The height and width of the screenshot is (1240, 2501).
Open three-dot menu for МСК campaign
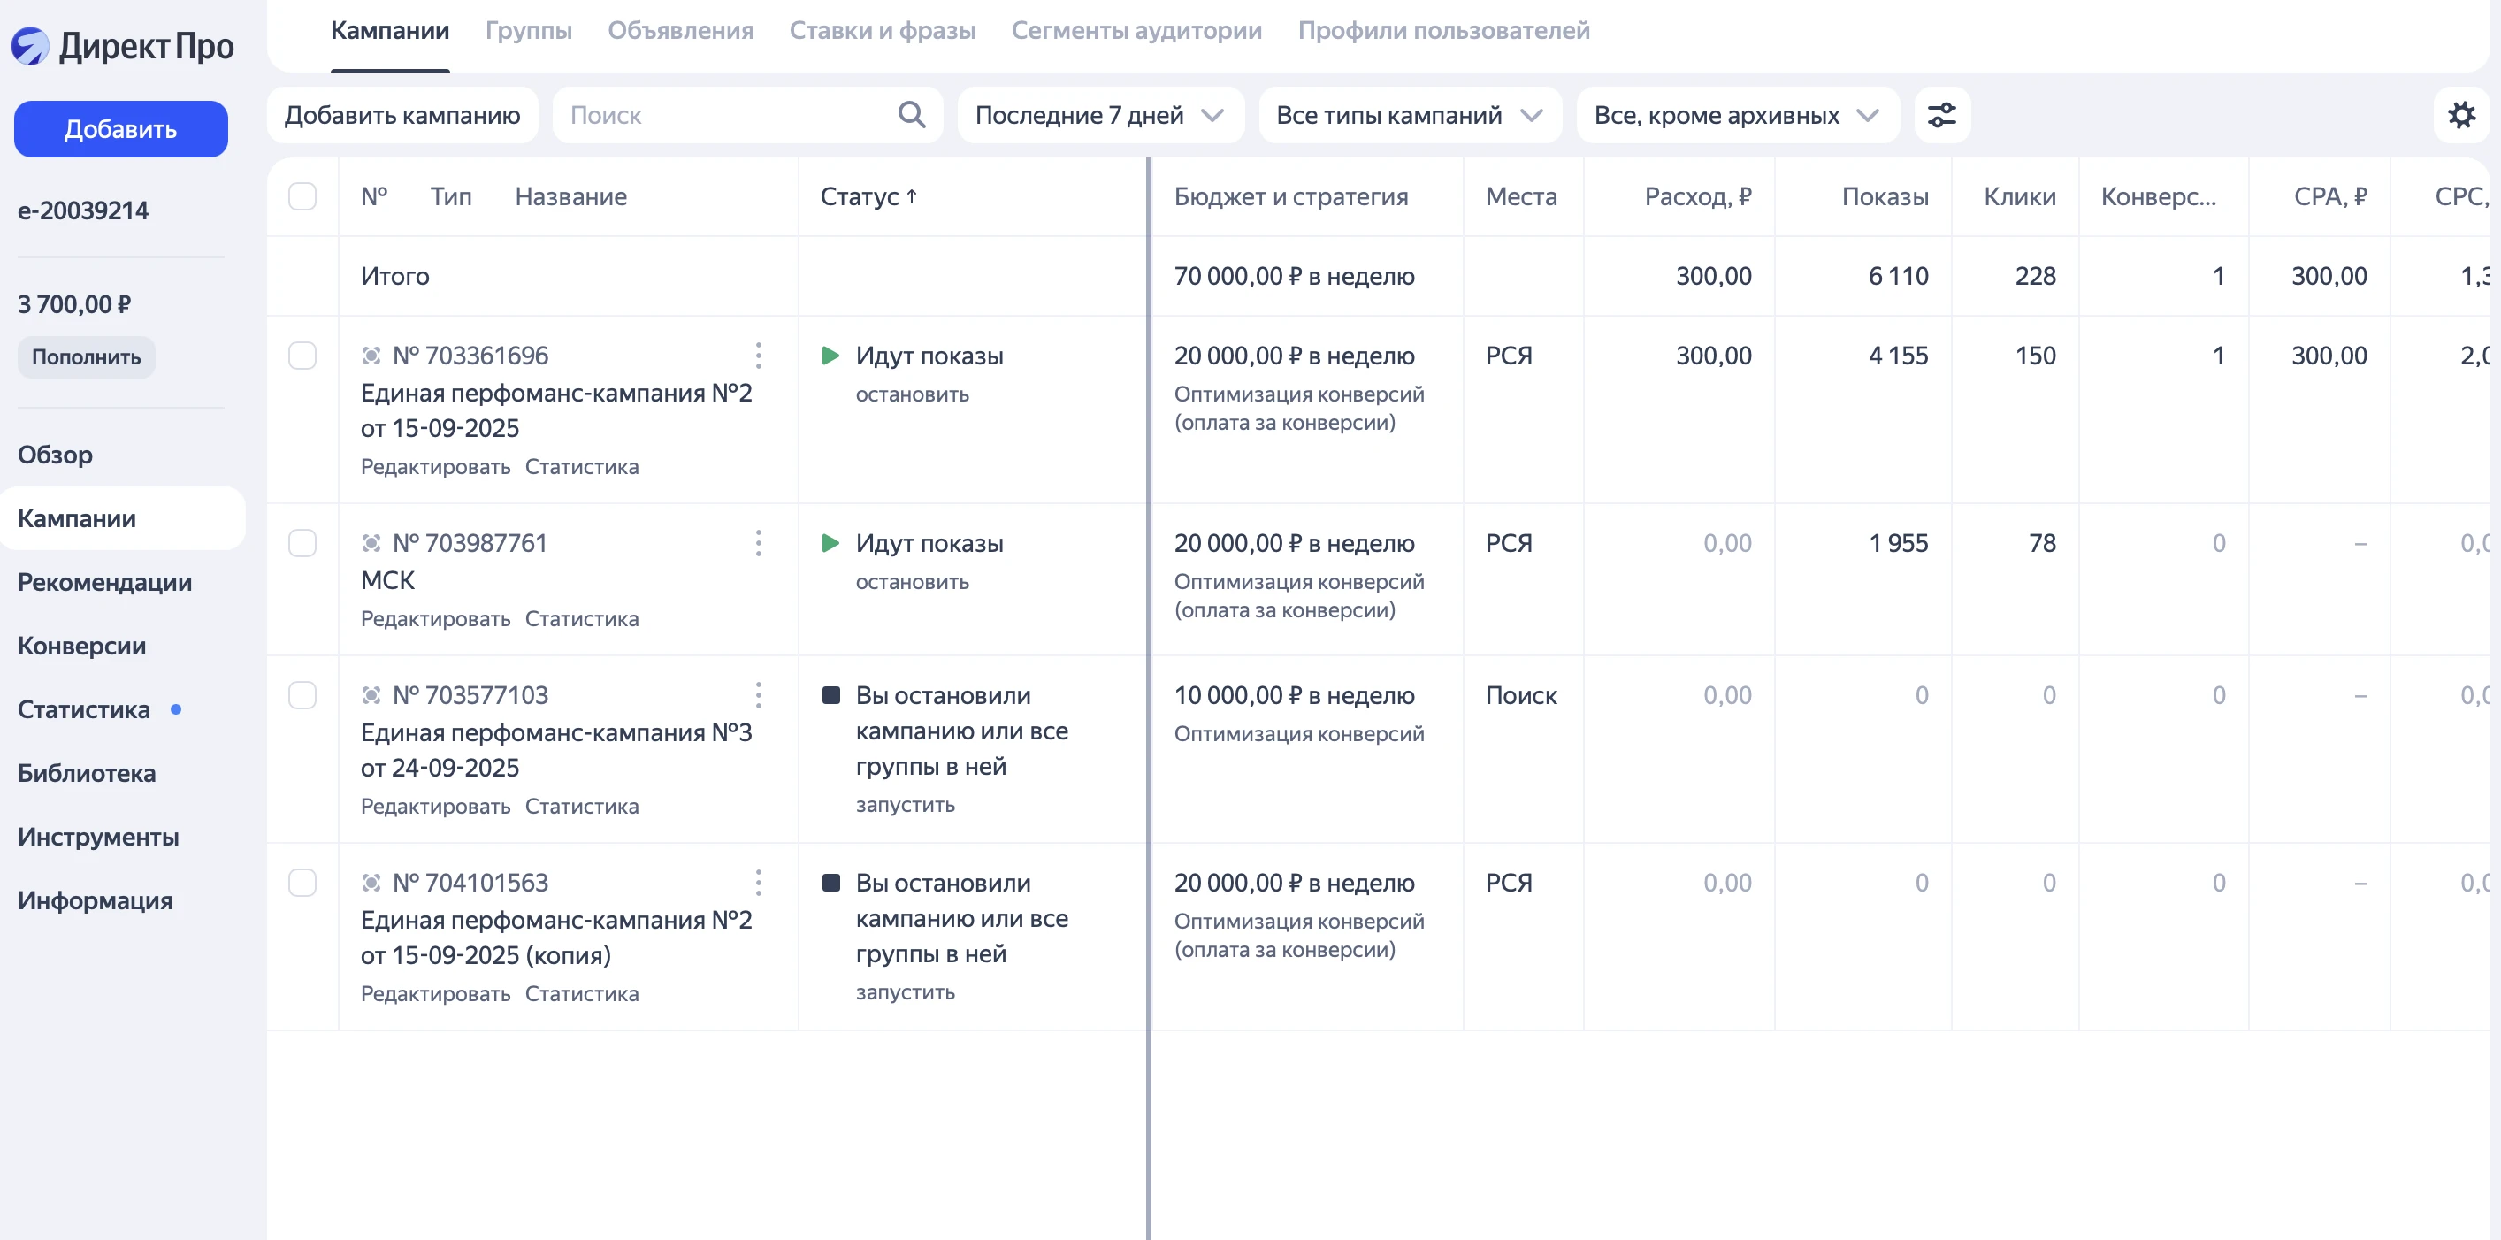[x=758, y=543]
